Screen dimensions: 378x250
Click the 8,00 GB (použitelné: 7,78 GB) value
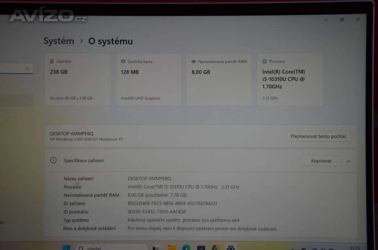(157, 195)
